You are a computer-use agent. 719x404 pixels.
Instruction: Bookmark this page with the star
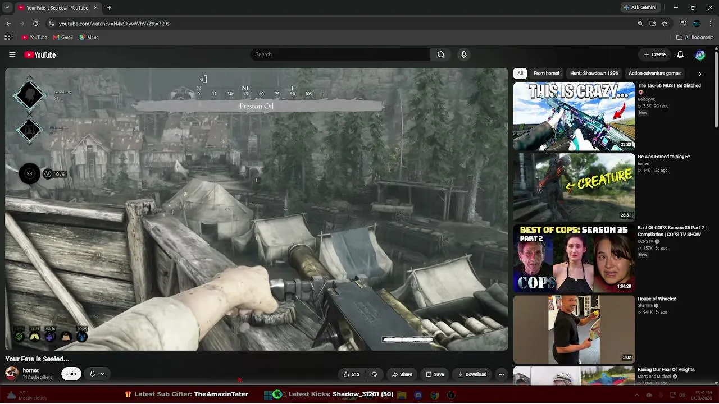(665, 24)
